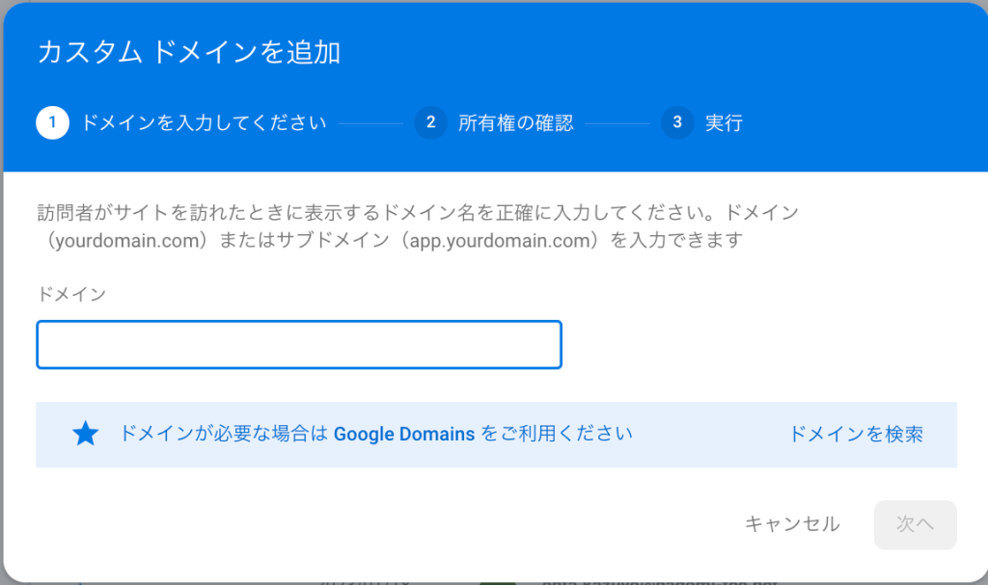Select the '実行' step label
The width and height of the screenshot is (988, 585).
(724, 123)
